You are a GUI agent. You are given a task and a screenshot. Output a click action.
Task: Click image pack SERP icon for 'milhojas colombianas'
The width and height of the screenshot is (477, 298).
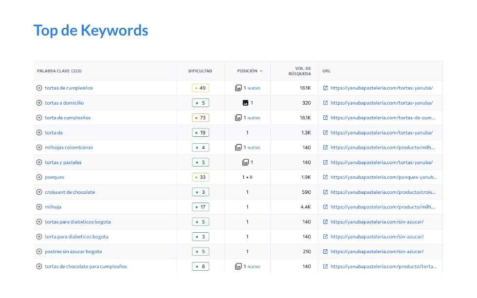coord(238,148)
